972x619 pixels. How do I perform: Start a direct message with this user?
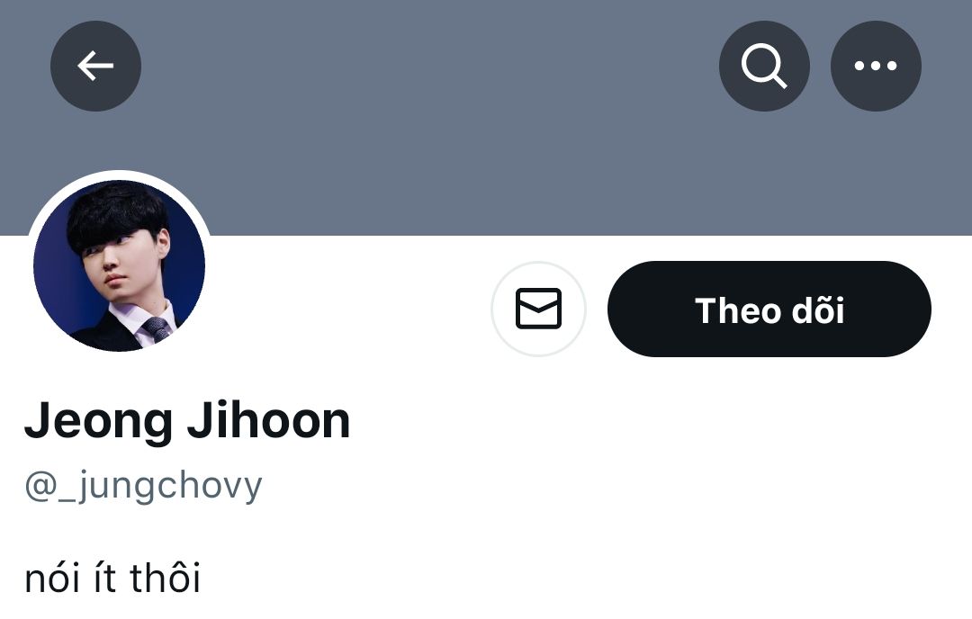pos(539,309)
